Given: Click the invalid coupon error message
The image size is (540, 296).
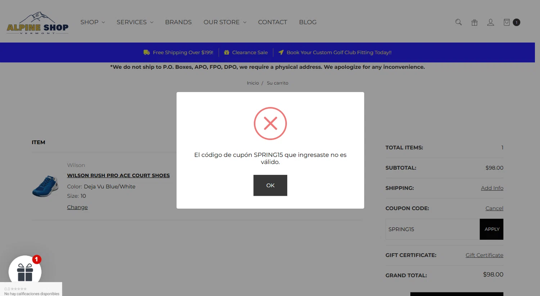Looking at the screenshot, I should [270, 158].
